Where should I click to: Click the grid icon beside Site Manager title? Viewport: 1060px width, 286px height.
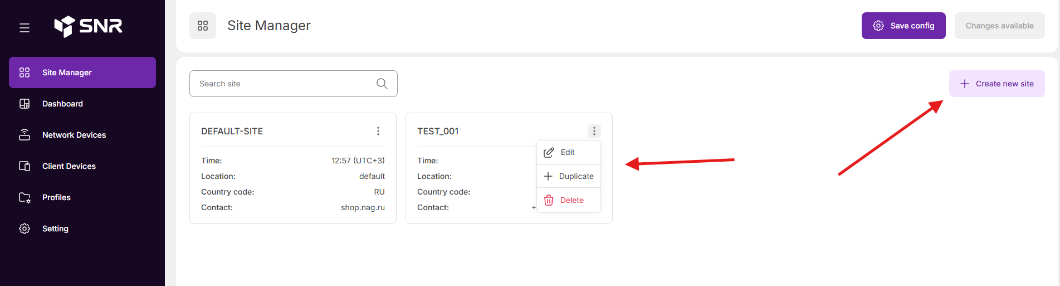click(203, 26)
